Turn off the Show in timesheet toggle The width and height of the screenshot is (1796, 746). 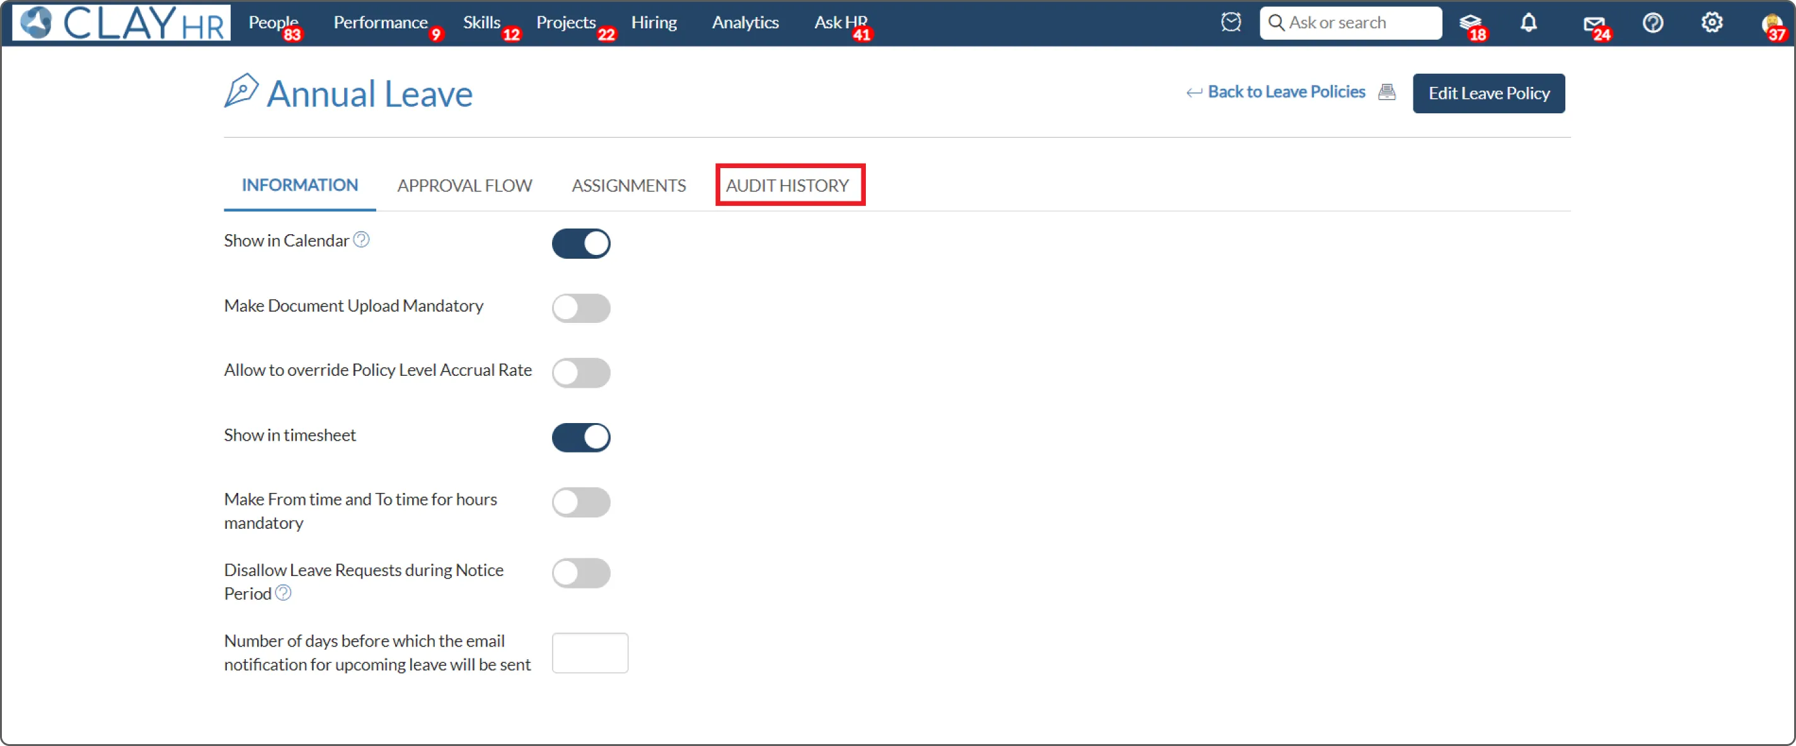pos(581,438)
